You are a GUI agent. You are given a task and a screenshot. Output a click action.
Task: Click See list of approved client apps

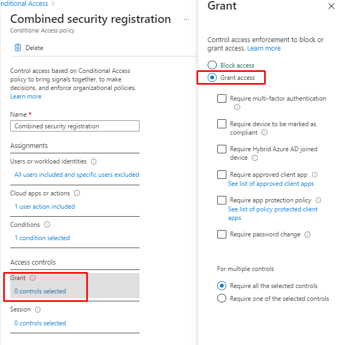271,184
